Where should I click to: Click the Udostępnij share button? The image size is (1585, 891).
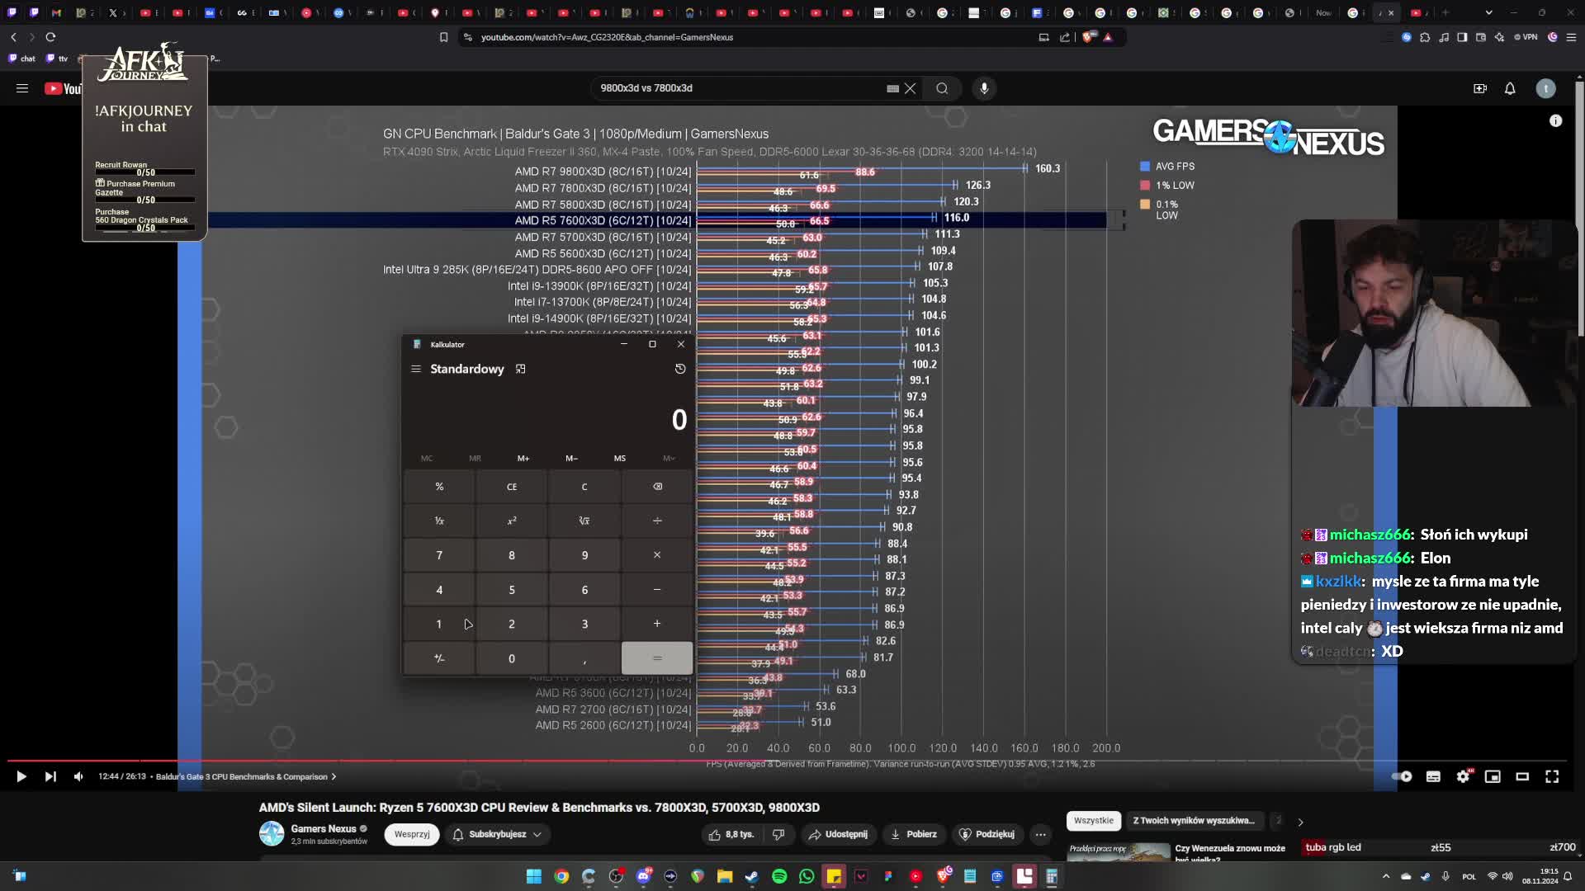(x=838, y=834)
